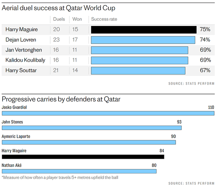This screenshot has height=188, width=218.
Task: Click the footnote about travelling 5+ metres
Action: pyautogui.click(x=60, y=177)
